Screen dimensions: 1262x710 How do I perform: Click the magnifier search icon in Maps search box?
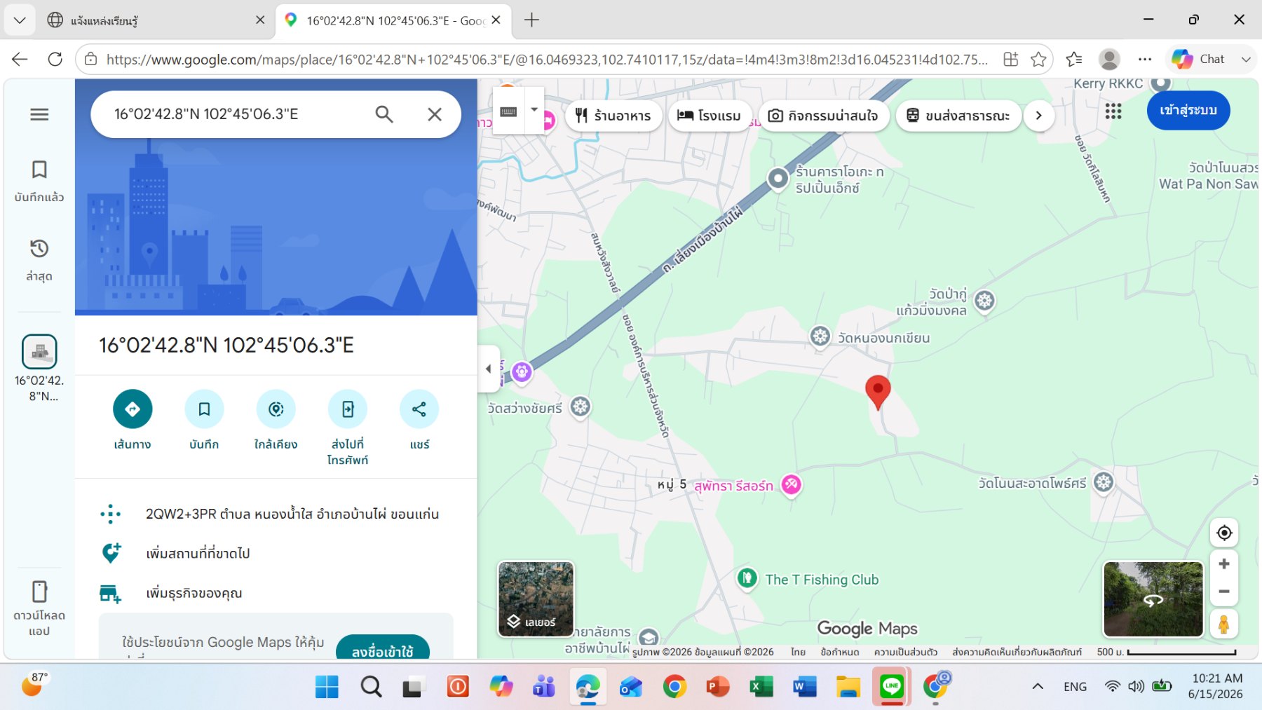point(384,114)
